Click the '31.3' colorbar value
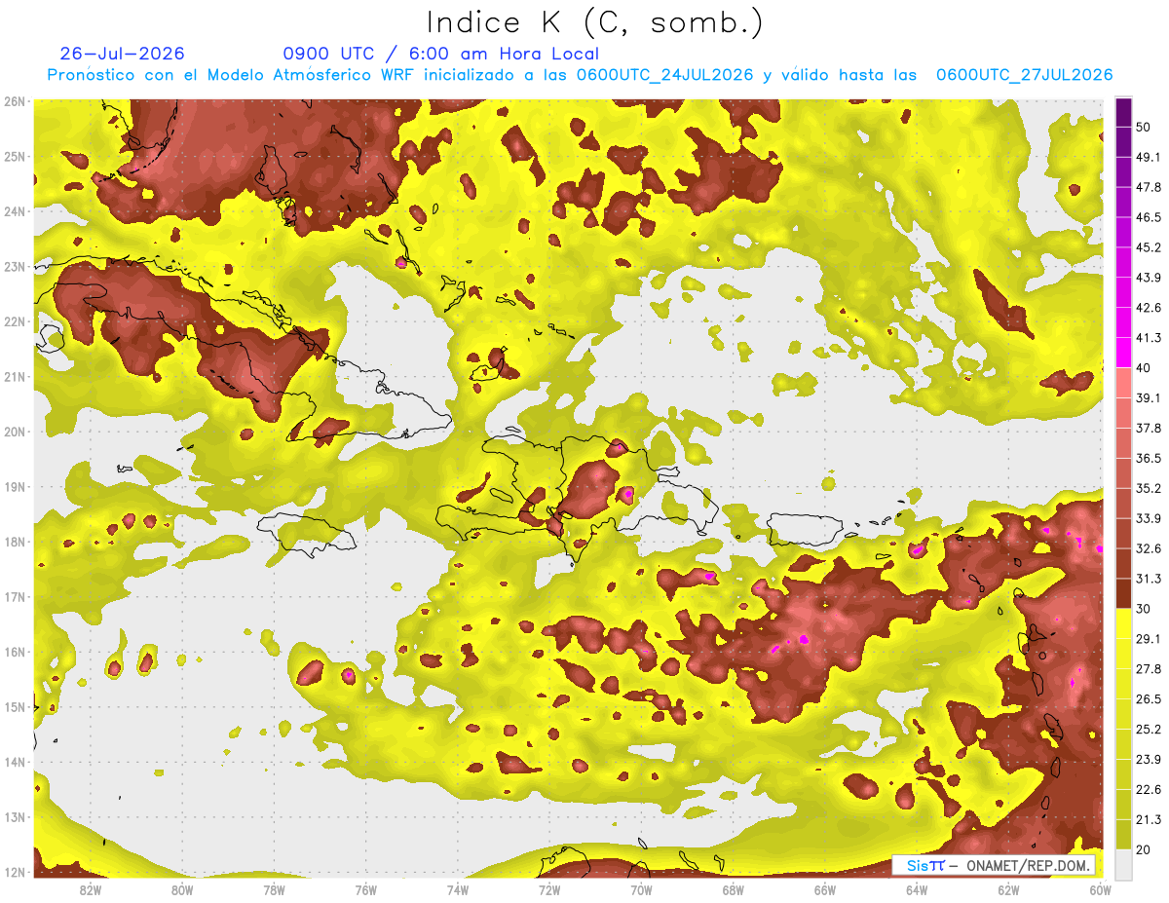This screenshot has height=903, width=1169. [1148, 579]
